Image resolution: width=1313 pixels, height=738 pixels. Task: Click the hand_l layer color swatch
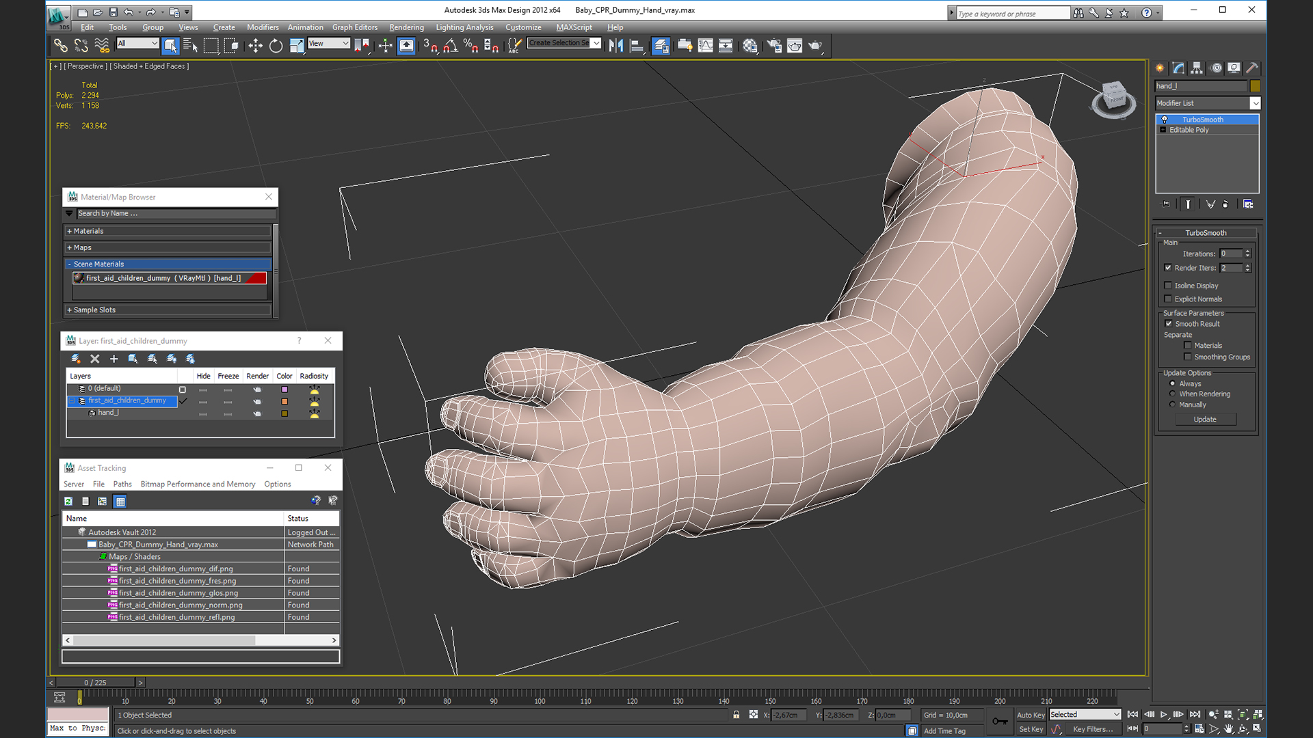click(284, 413)
